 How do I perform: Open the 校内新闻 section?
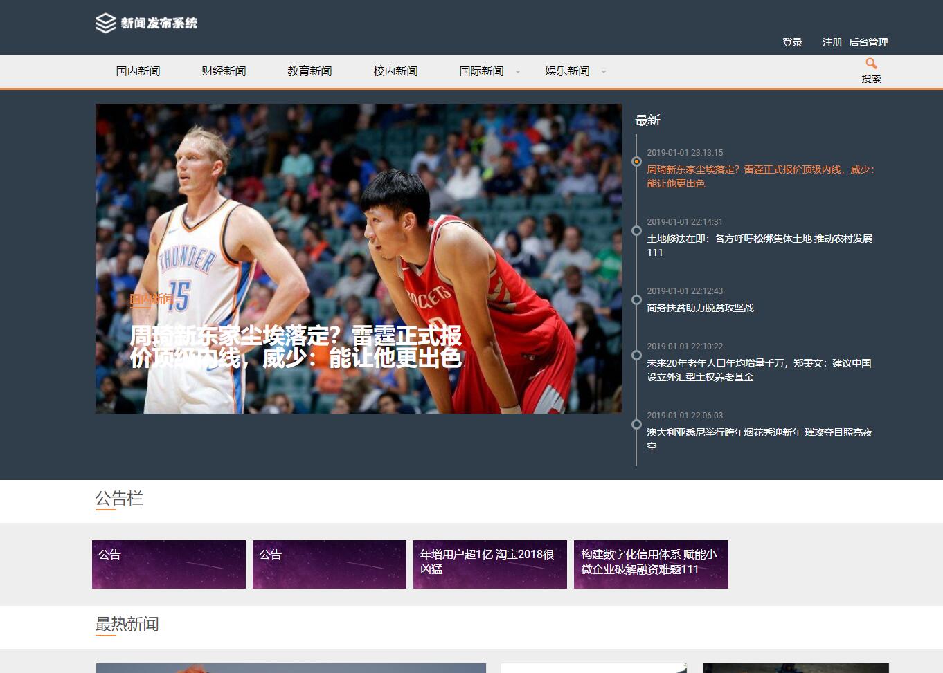pyautogui.click(x=395, y=71)
